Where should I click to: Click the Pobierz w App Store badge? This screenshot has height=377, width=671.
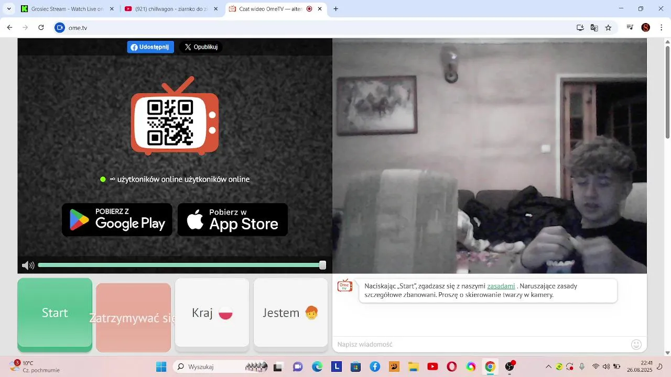[x=233, y=220]
